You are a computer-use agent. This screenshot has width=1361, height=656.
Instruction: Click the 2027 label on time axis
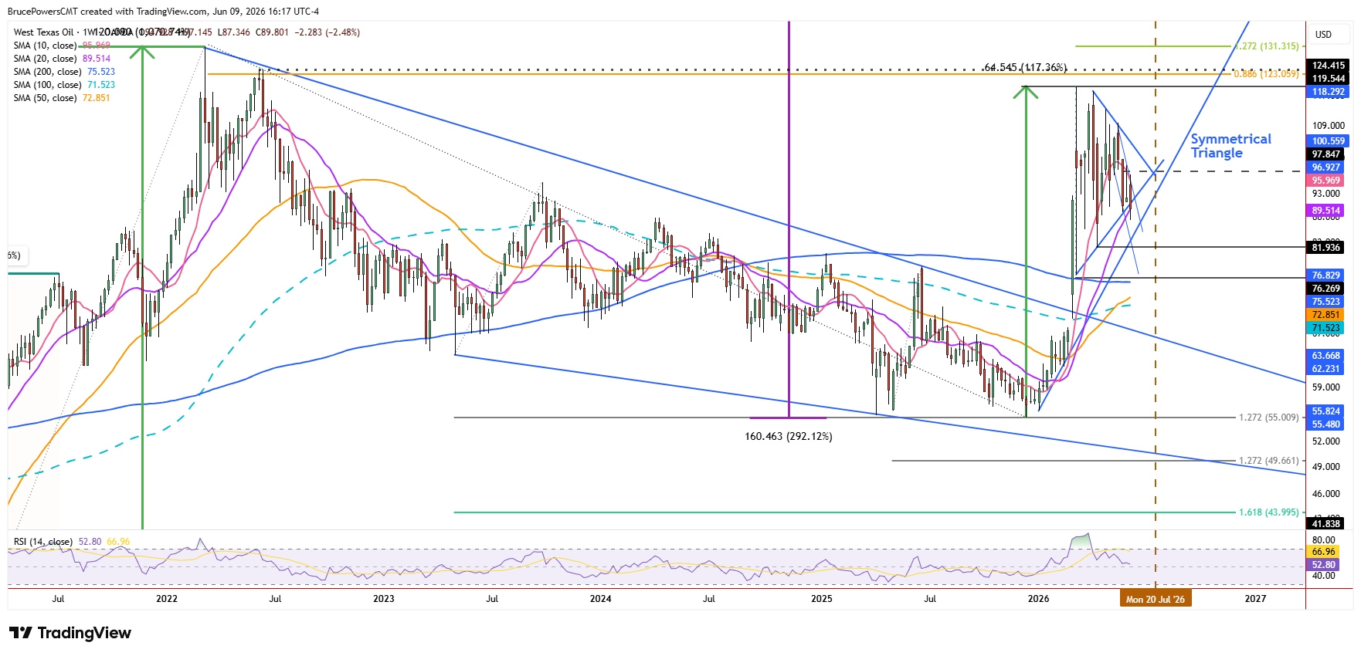1255,599
